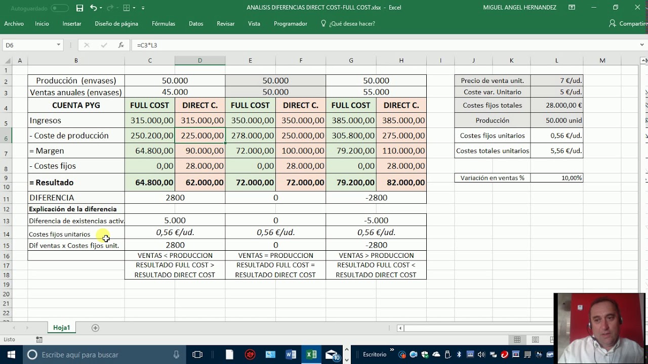The width and height of the screenshot is (648, 364).
Task: Open the Insertar ribbon tab
Action: pyautogui.click(x=72, y=24)
